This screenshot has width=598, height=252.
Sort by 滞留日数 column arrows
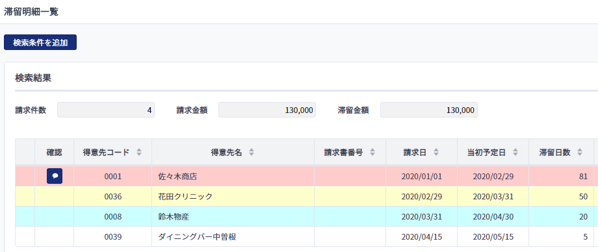click(580, 153)
